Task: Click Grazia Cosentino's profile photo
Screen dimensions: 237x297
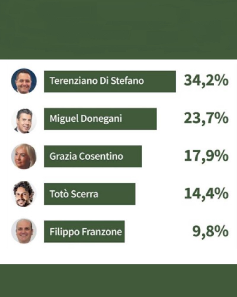Action: (24, 156)
